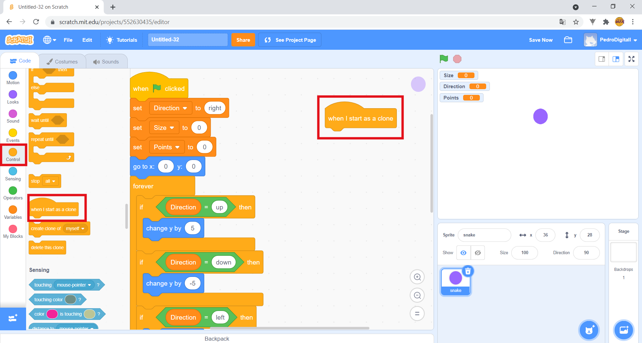
Task: Open Tutorials
Action: click(122, 40)
